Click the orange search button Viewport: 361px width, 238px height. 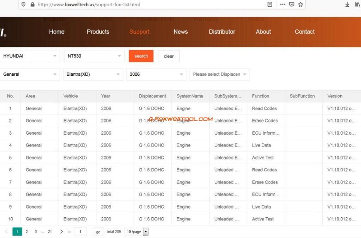(141, 56)
